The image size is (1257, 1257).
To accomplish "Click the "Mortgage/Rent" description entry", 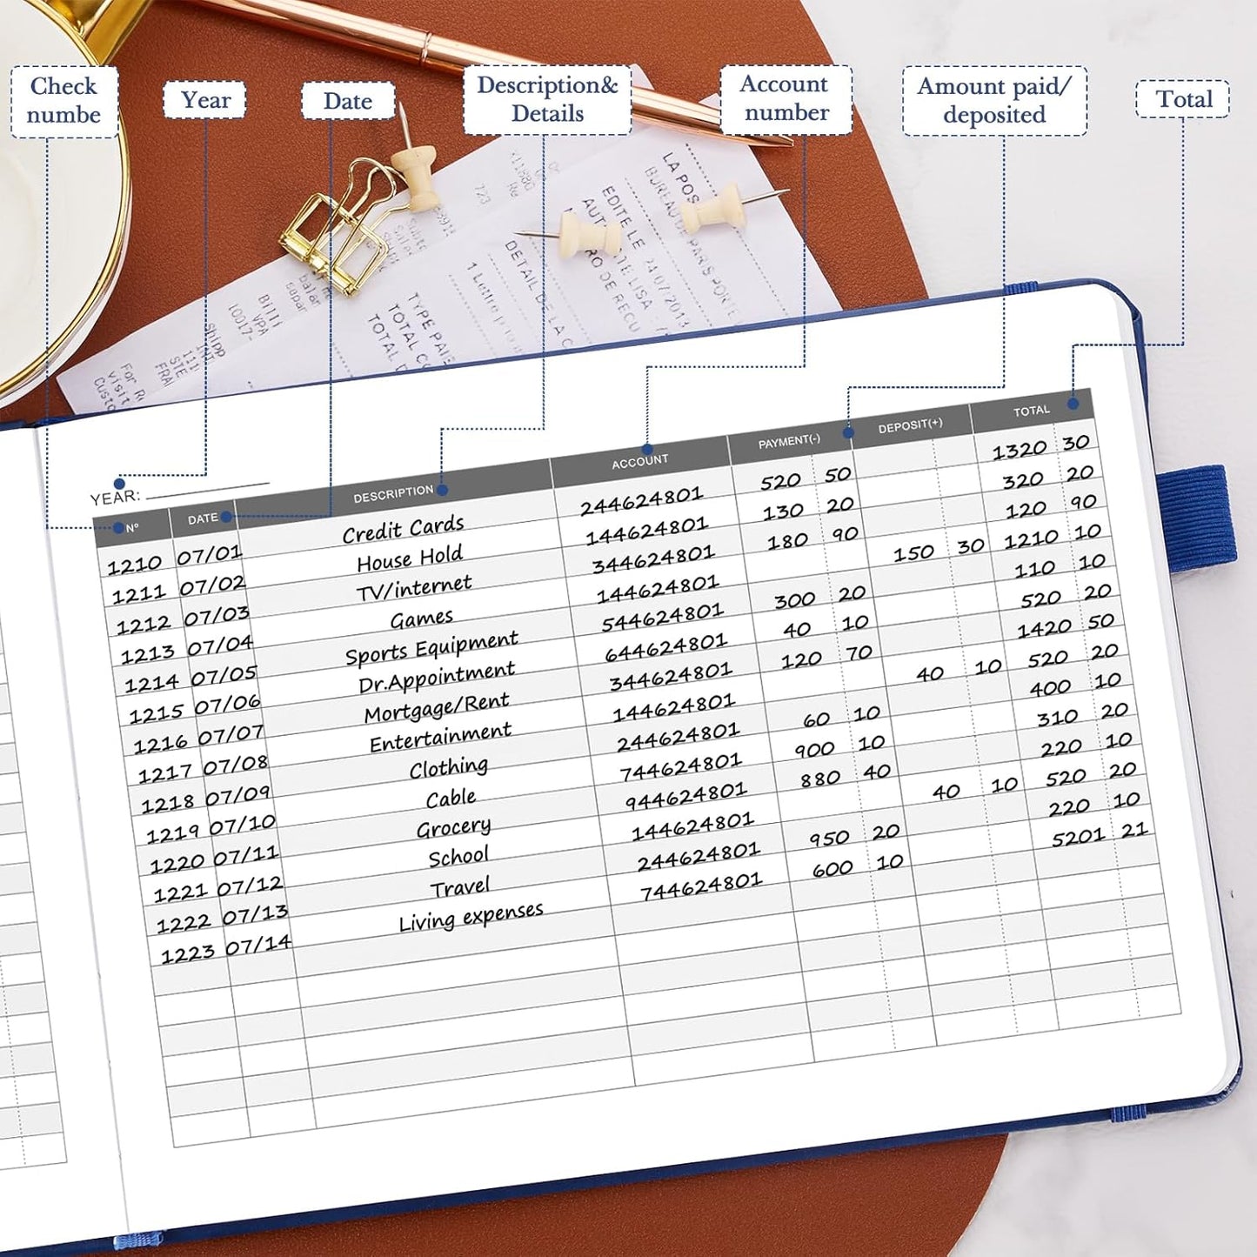I will tap(437, 708).
